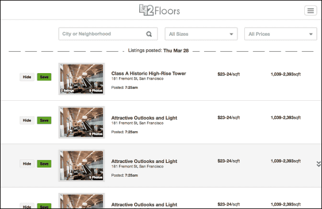This screenshot has height=209, width=322.
Task: Click 1,039-2,393sqft size in highlighted listing
Action: point(286,161)
